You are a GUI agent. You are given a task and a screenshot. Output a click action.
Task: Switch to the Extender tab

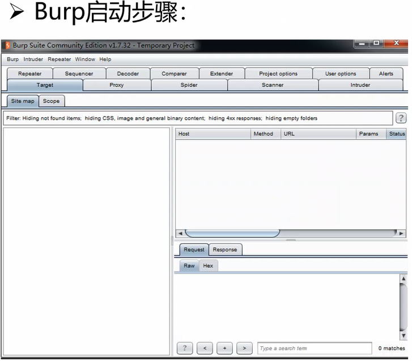point(222,74)
